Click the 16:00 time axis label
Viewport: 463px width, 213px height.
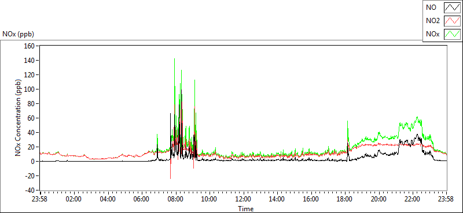311,199
